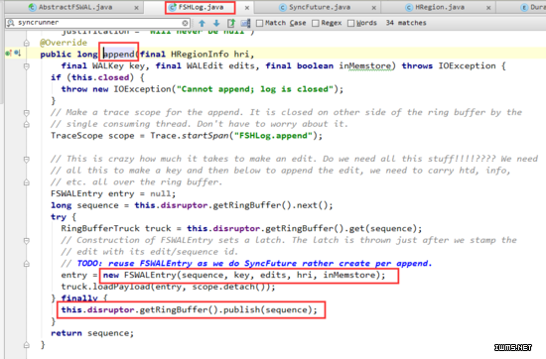Switch to the AbstractFSWAL.java tab

74,7
